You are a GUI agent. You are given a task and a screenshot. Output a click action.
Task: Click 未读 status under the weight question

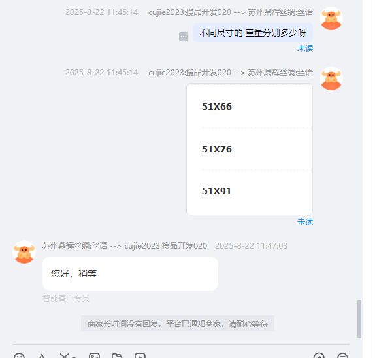coord(305,48)
